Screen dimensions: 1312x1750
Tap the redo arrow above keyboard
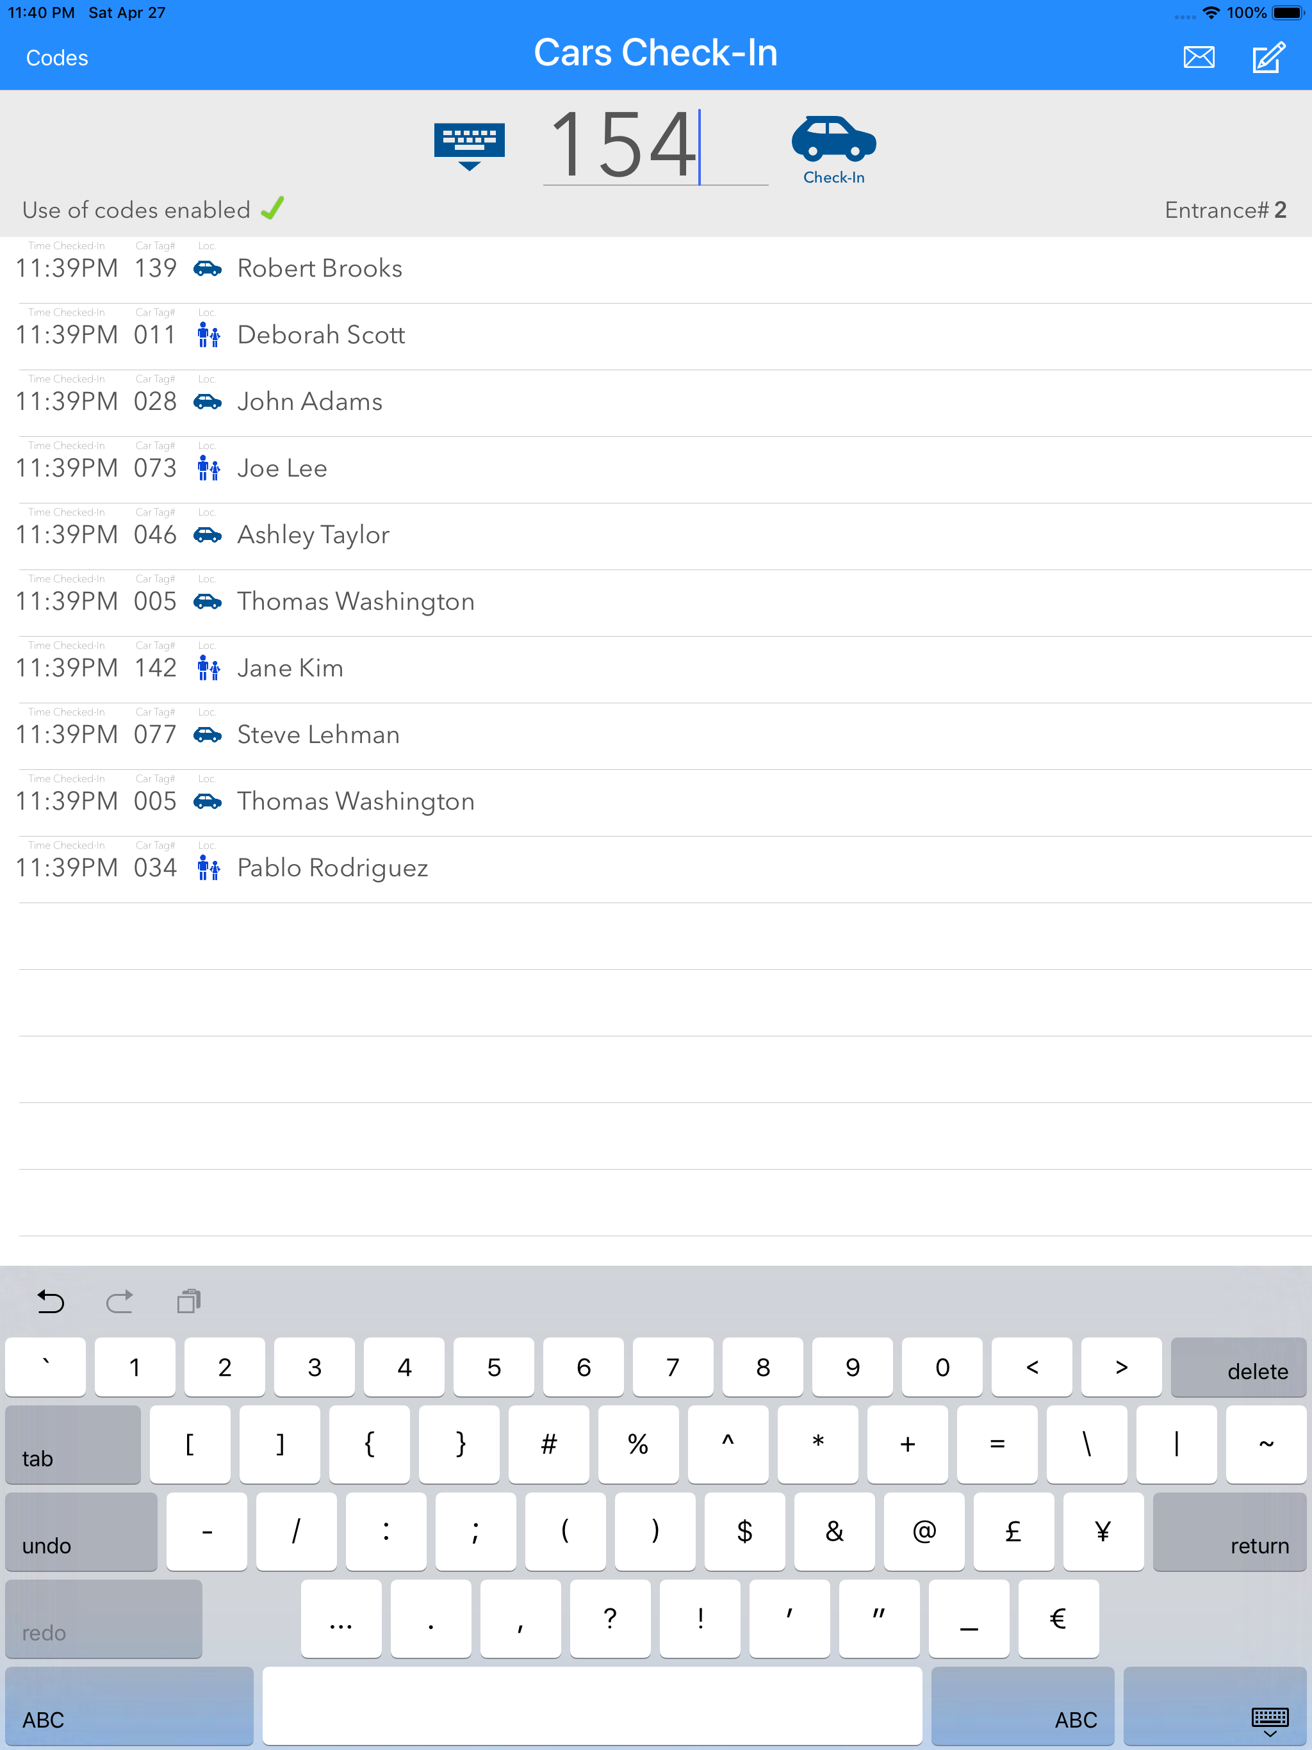(x=120, y=1302)
